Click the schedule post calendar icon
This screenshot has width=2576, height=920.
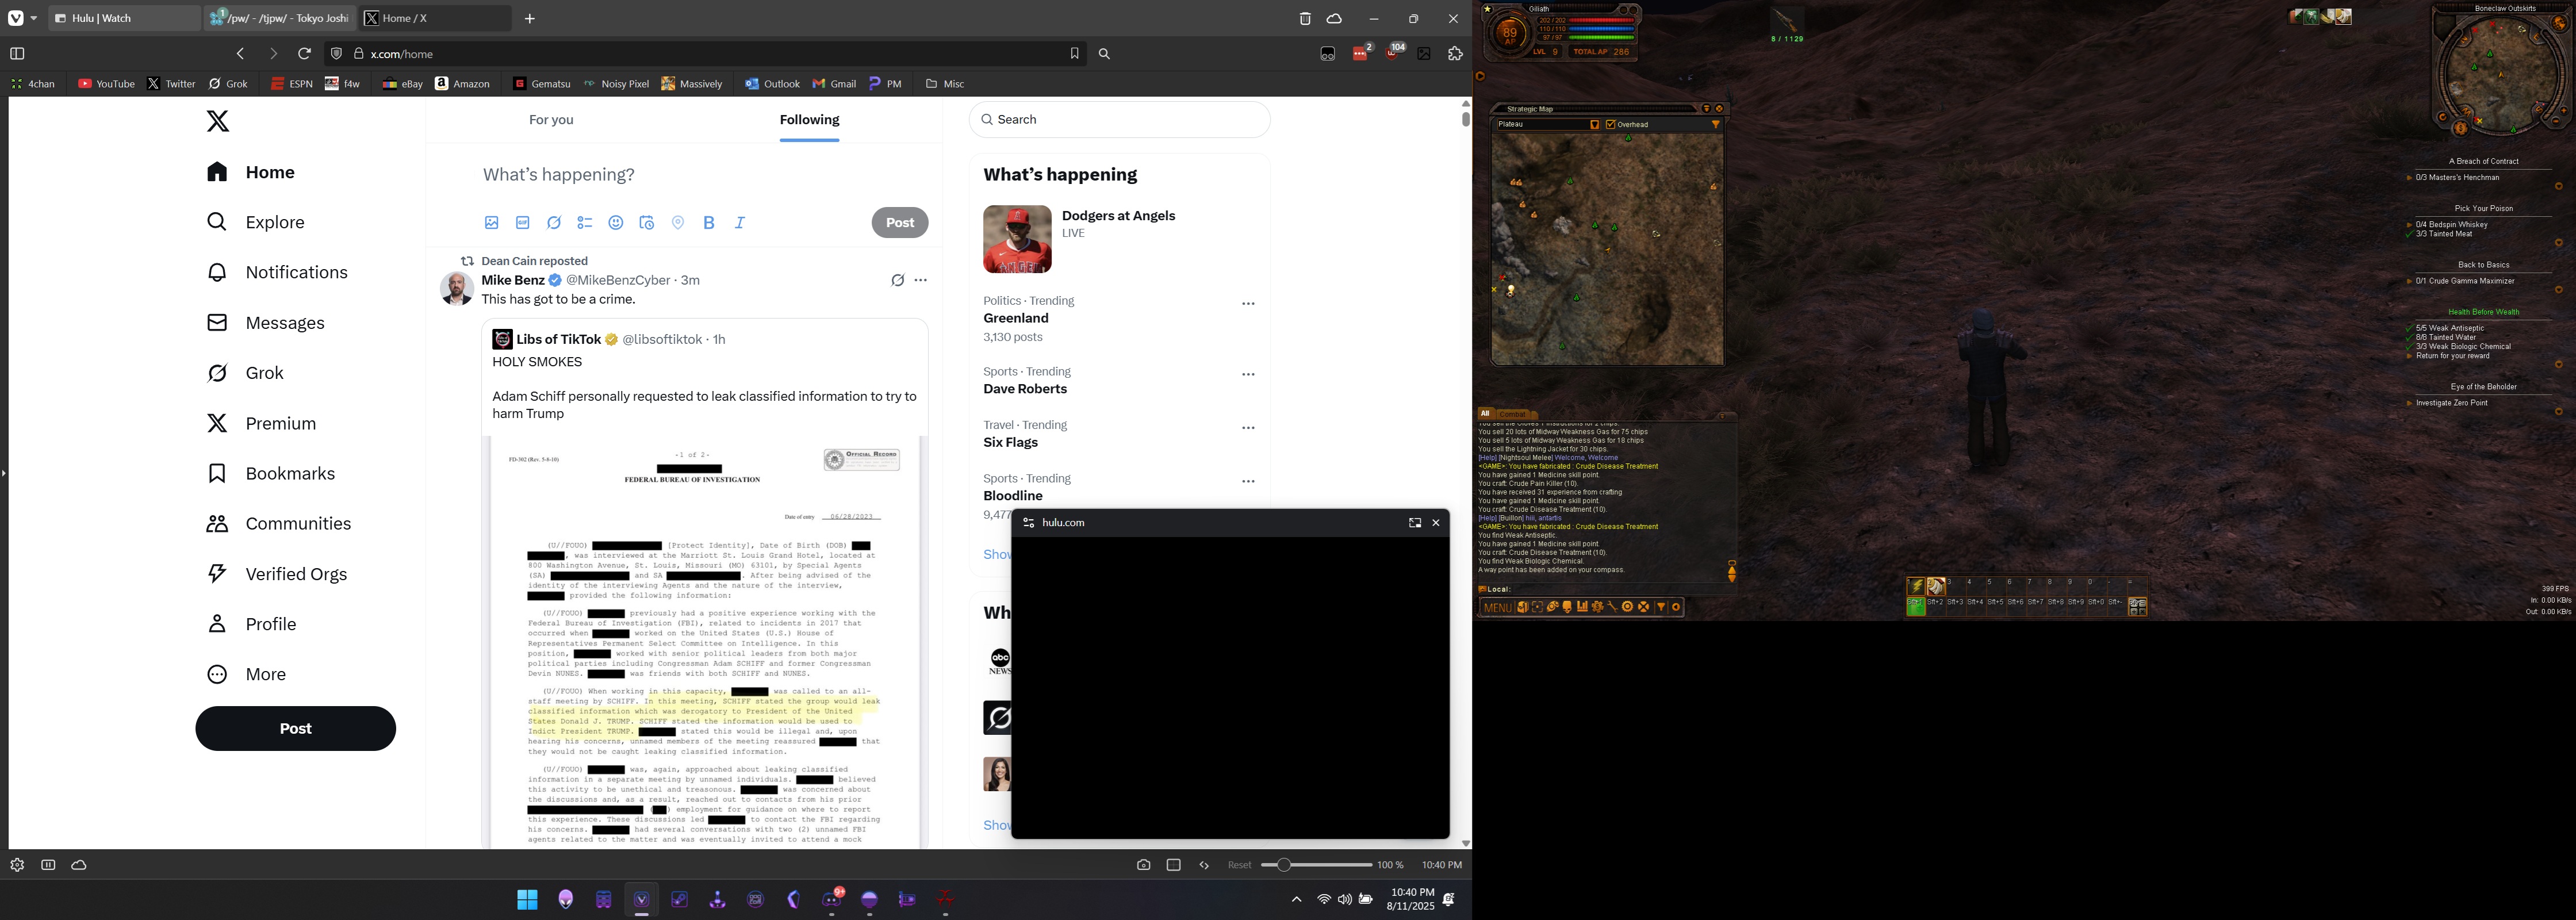click(x=647, y=223)
